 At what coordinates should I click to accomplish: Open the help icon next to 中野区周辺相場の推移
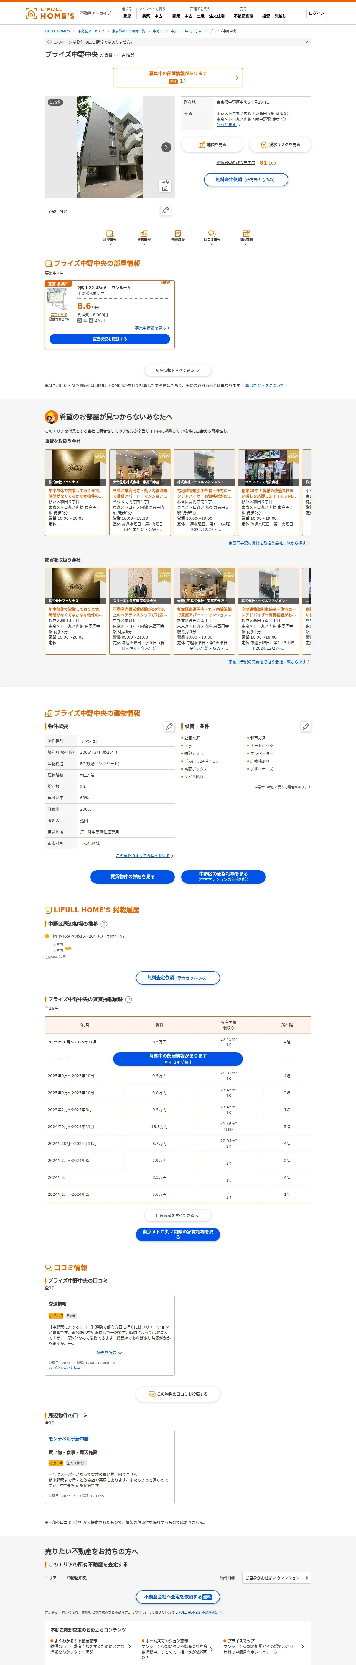pyautogui.click(x=104, y=924)
